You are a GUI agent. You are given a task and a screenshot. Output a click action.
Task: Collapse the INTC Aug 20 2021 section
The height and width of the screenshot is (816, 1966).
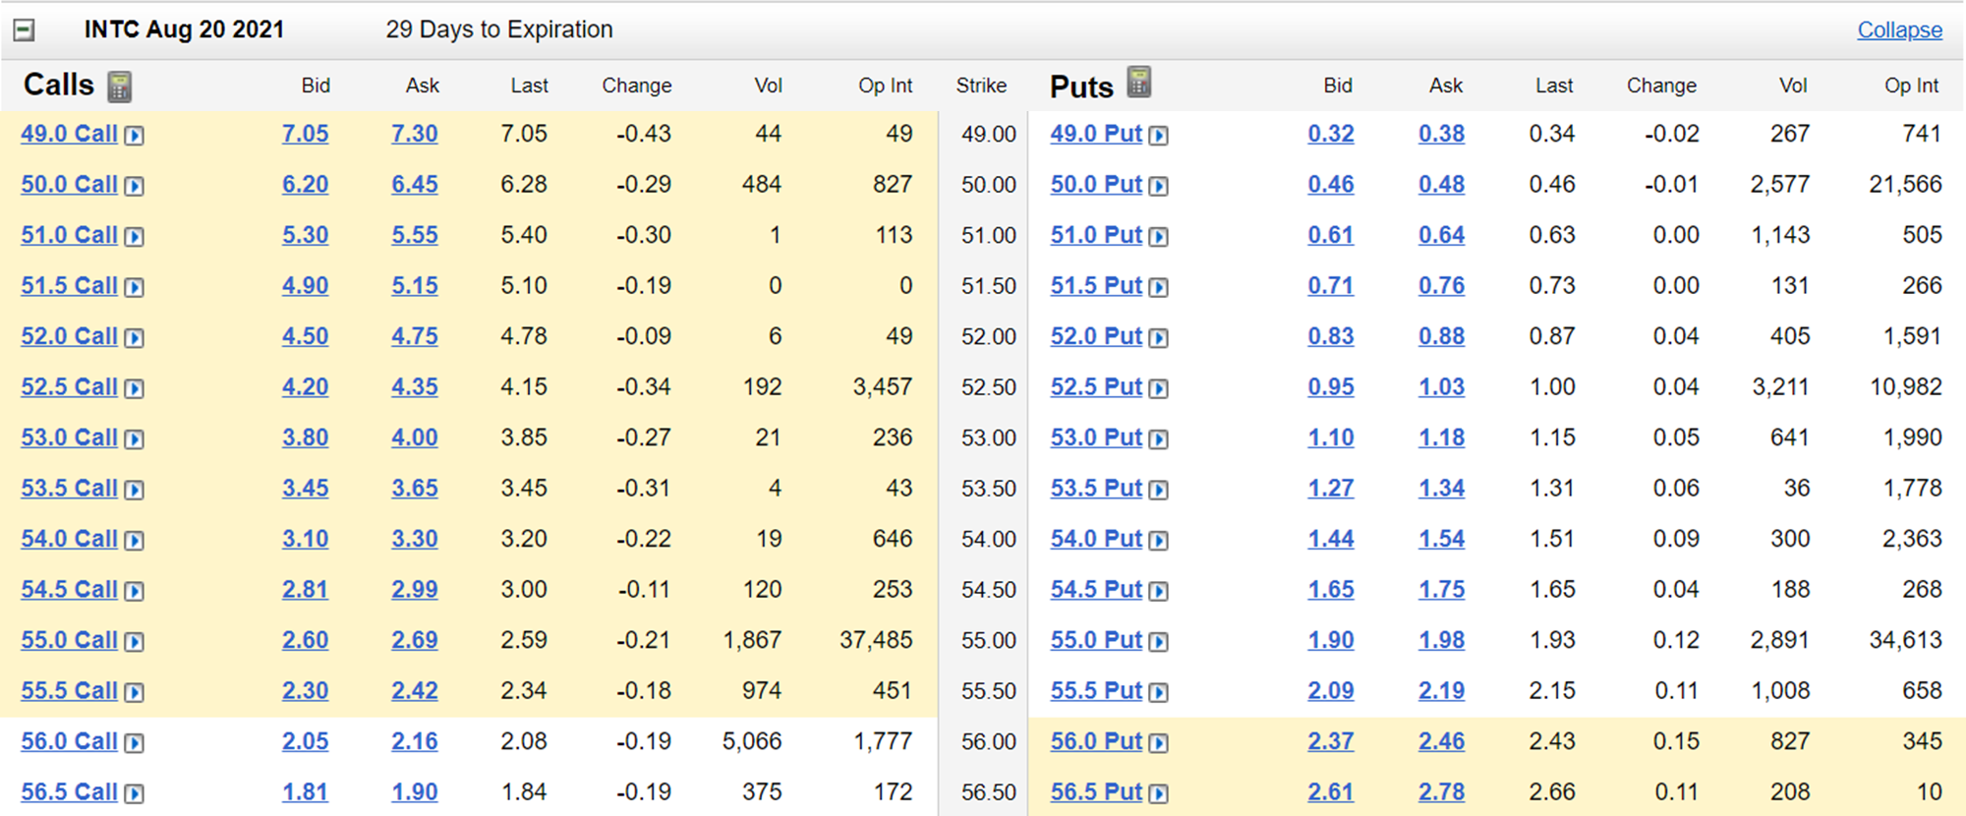25,29
